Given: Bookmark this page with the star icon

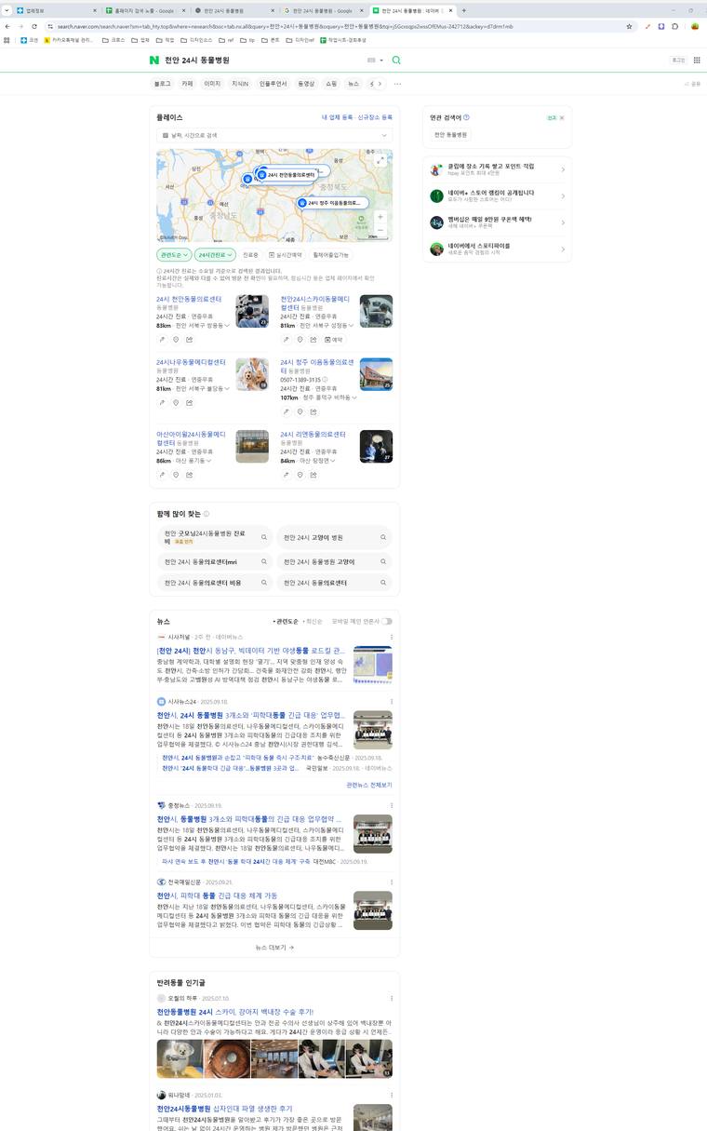Looking at the screenshot, I should [x=630, y=27].
